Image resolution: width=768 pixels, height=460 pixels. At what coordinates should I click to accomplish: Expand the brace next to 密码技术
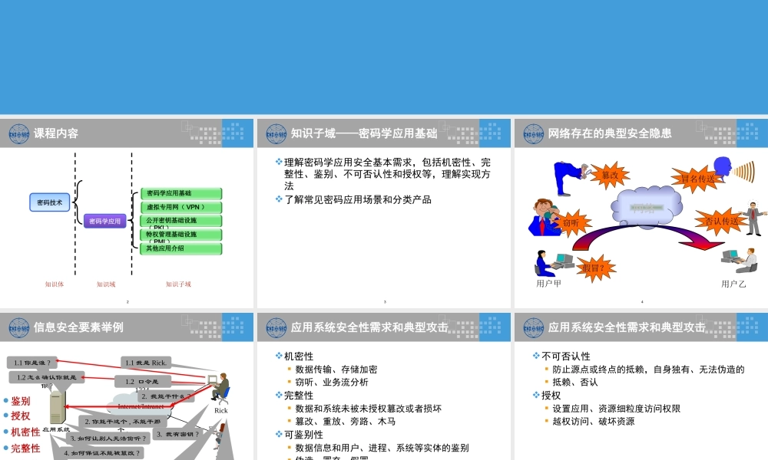pyautogui.click(x=77, y=202)
